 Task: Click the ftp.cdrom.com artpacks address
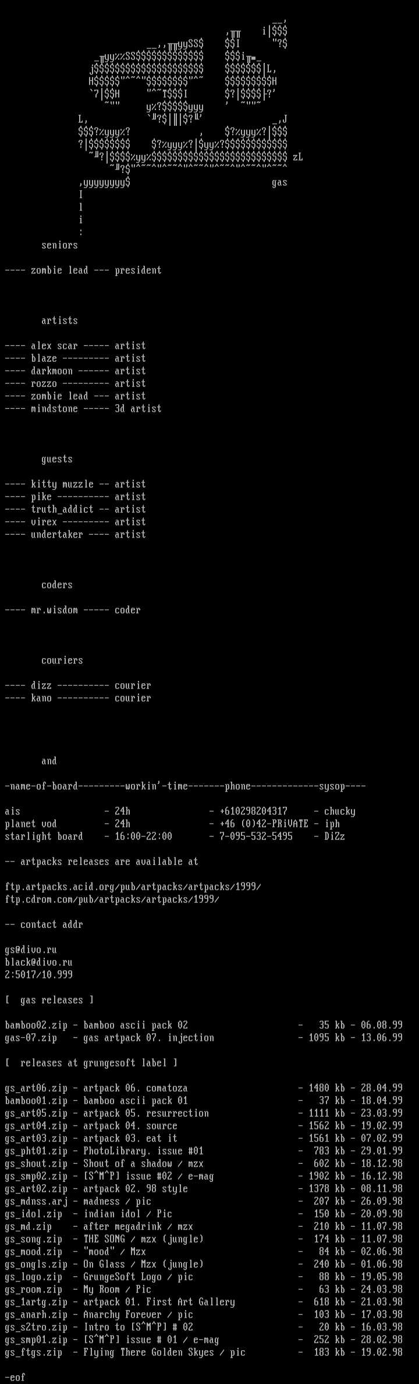112,899
